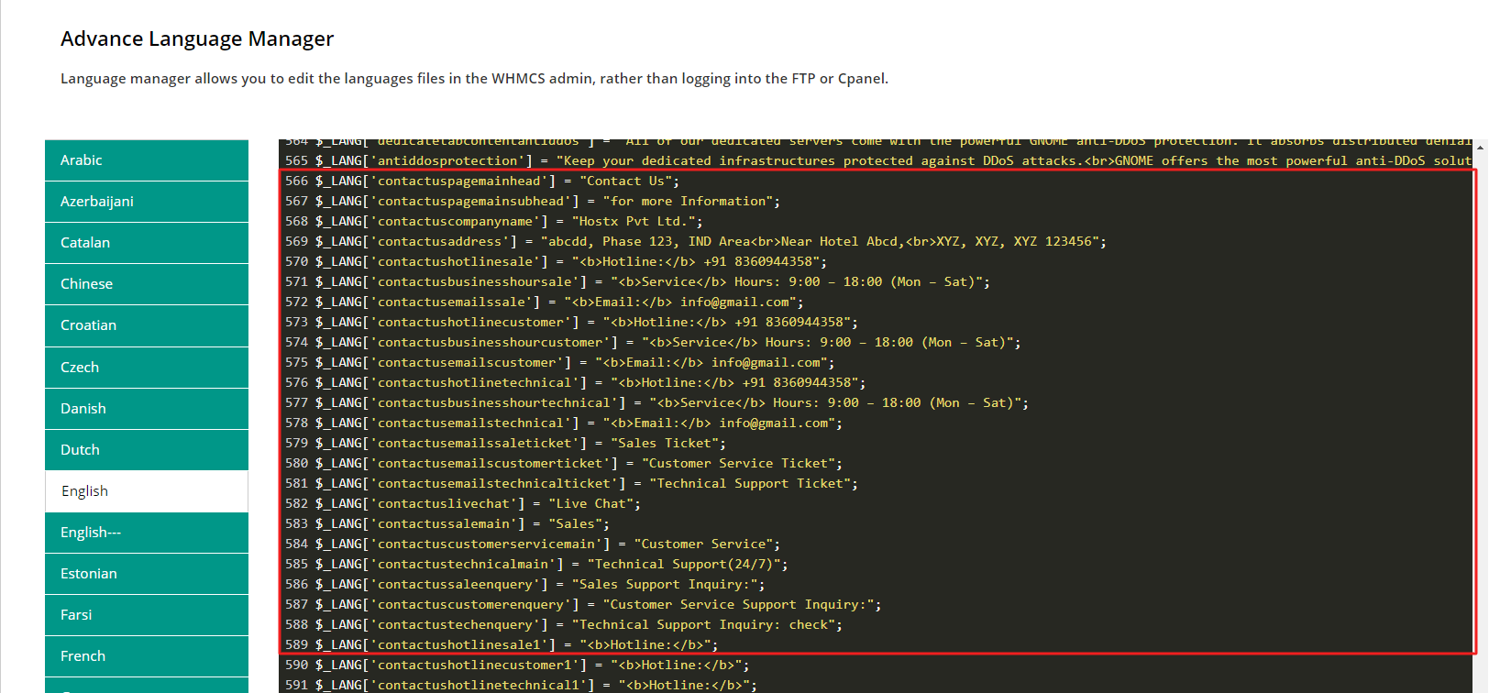Select the active English tab
This screenshot has width=1489, height=693.
pos(146,491)
